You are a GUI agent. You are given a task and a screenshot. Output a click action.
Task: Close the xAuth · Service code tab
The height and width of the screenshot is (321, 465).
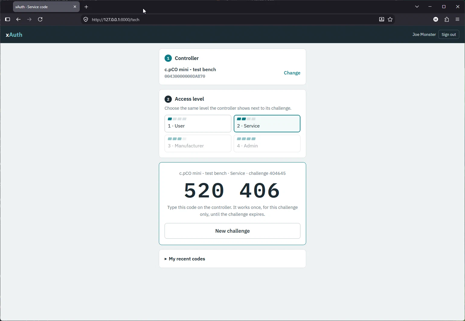[x=75, y=7]
